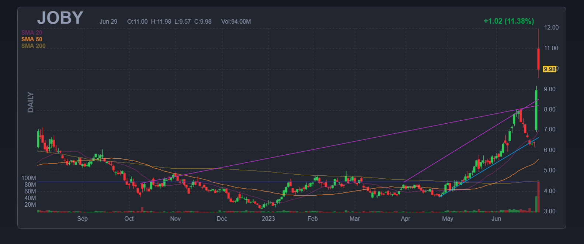Click the low price L:9.57 value
This screenshot has width=584, height=244.
(182, 21)
